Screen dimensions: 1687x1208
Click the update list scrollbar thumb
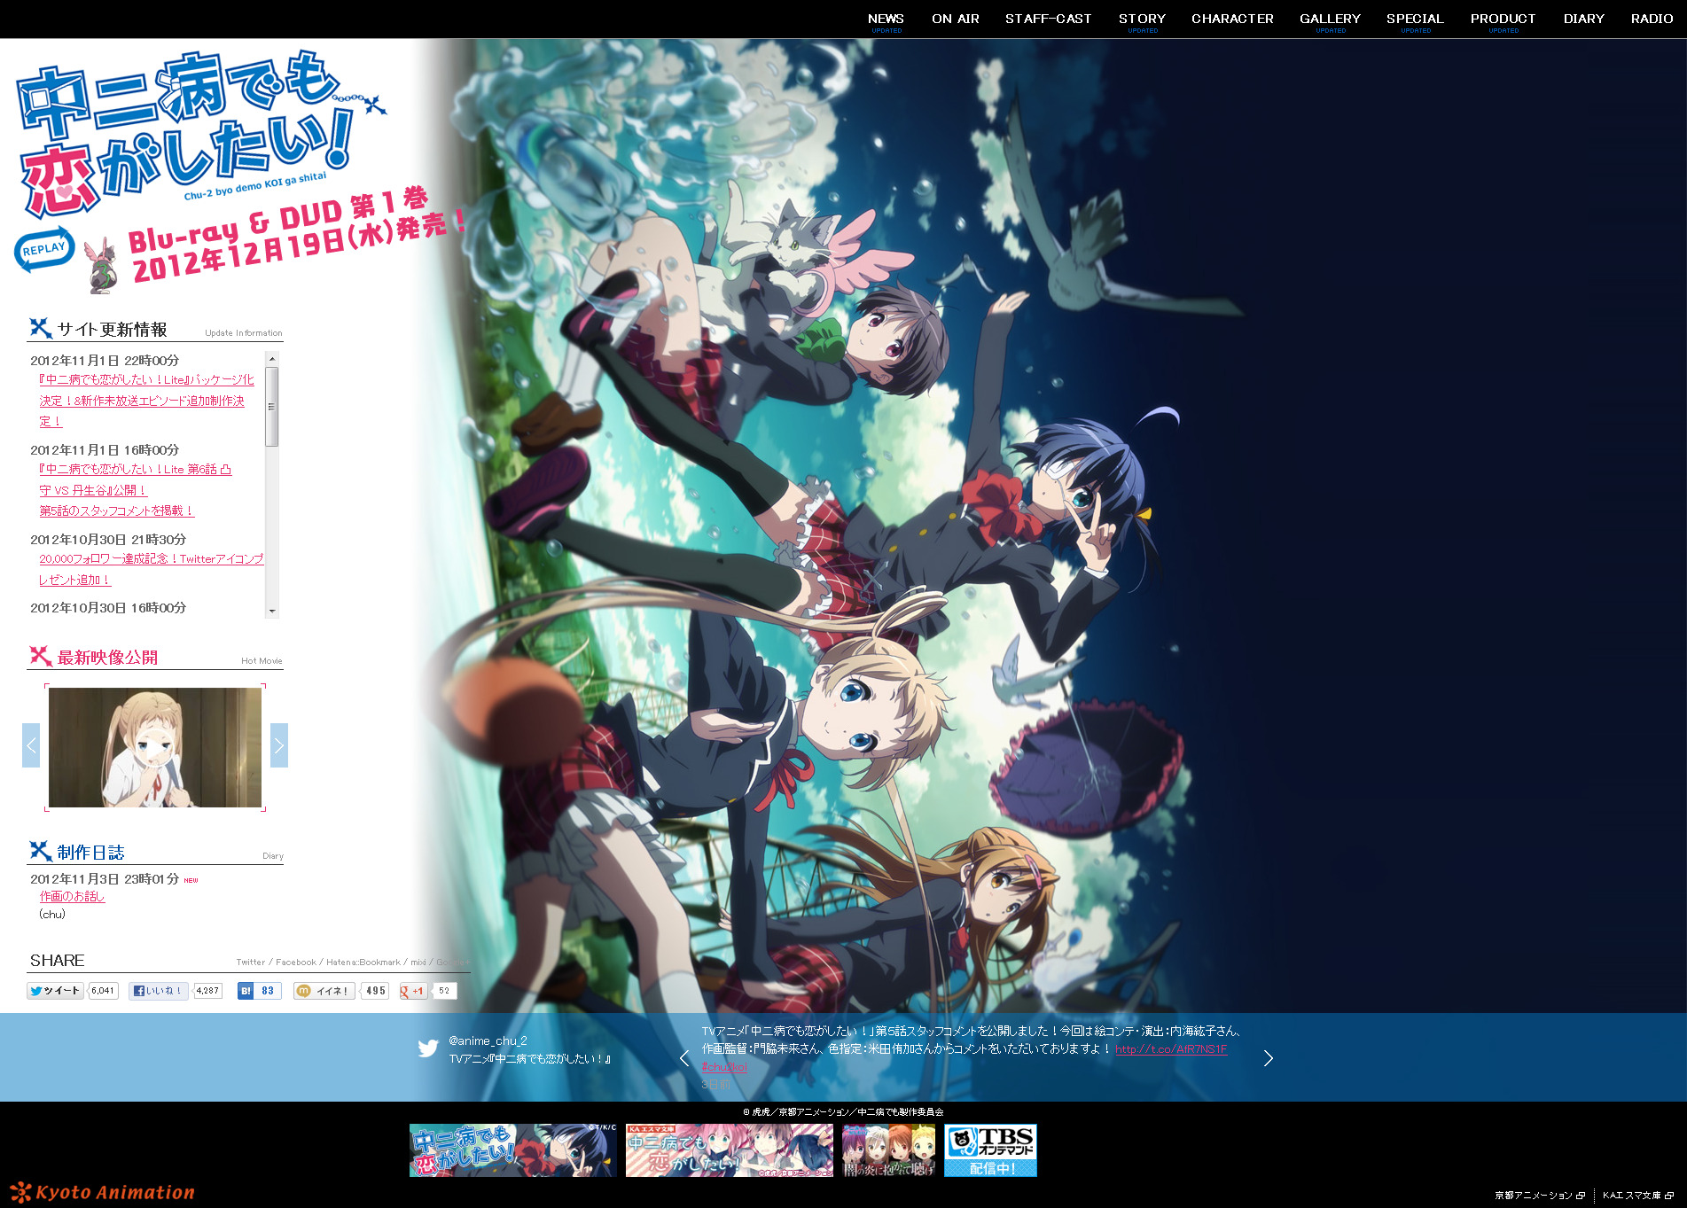pos(272,407)
